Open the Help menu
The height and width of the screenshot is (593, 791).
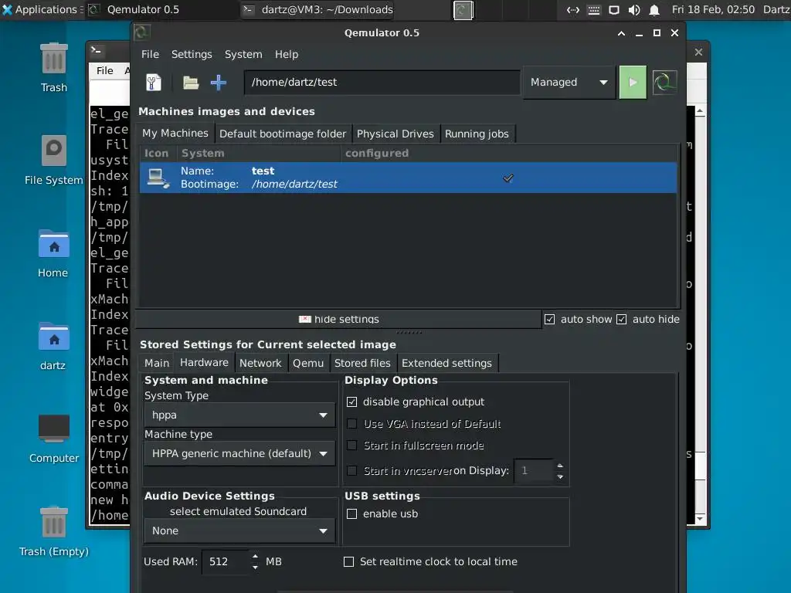click(287, 55)
